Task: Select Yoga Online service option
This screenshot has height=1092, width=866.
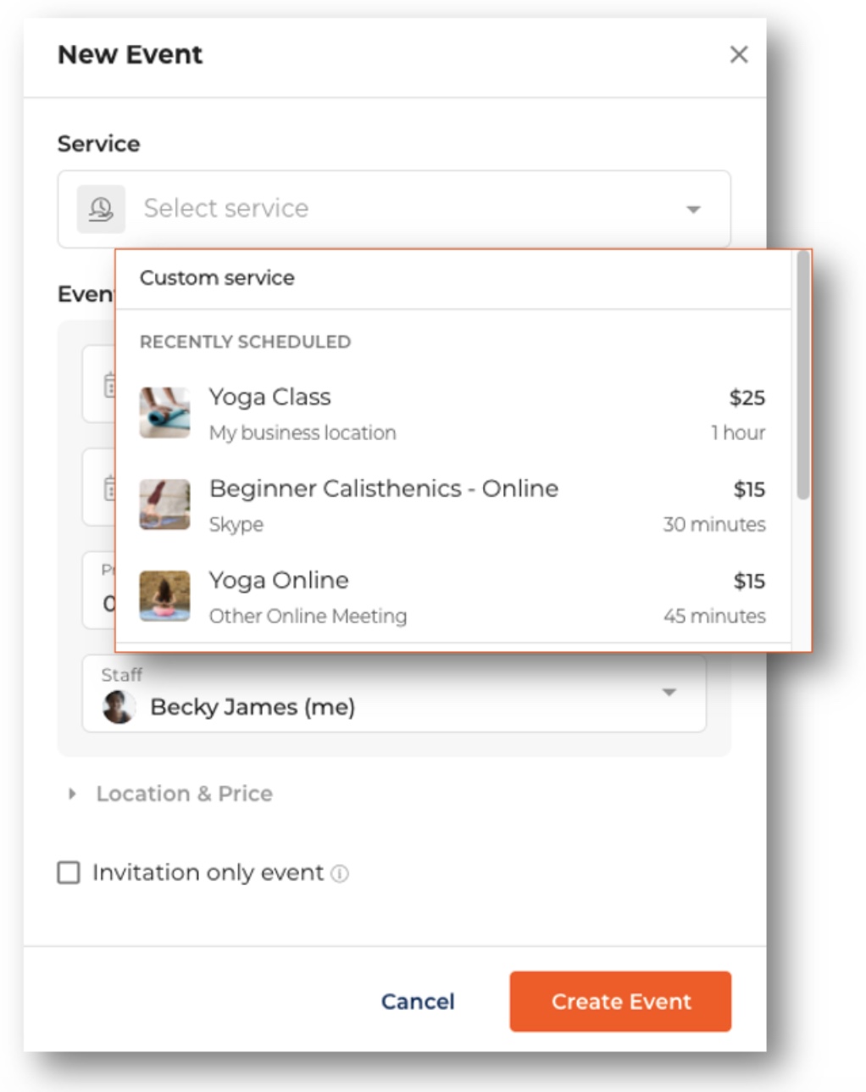Action: [452, 597]
